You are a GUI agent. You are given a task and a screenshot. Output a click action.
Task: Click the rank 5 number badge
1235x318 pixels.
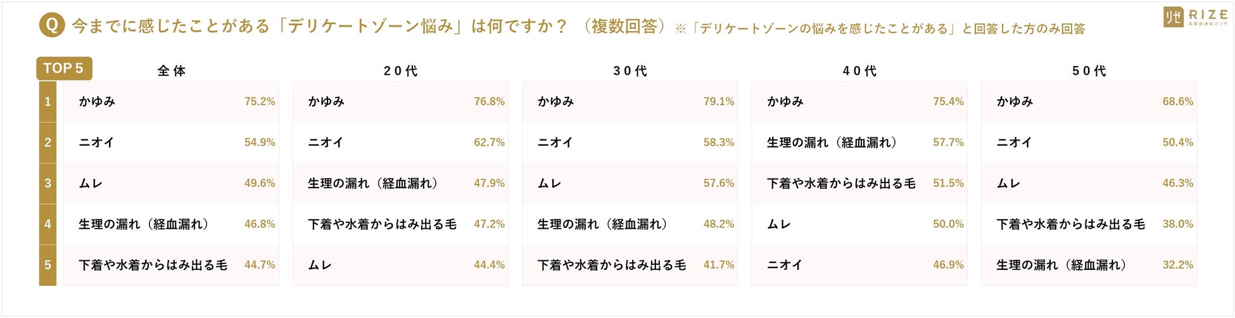47,265
